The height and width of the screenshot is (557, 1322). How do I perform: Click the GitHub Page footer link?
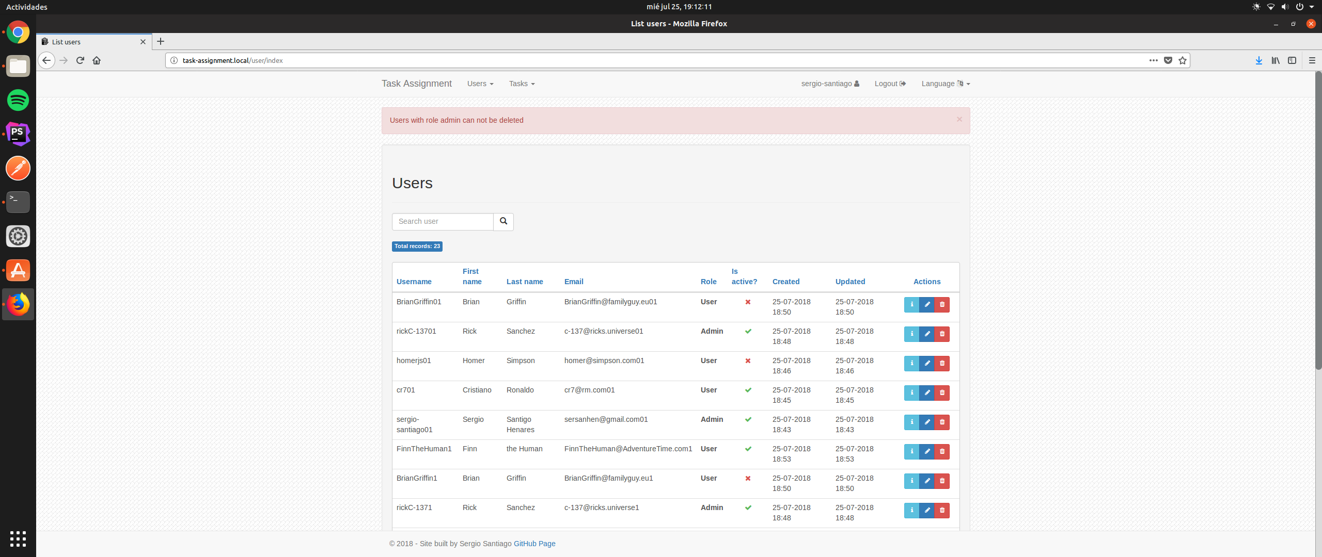coord(534,544)
